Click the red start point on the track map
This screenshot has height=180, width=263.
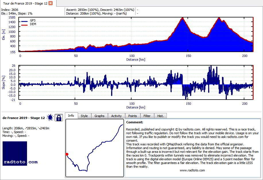pyautogui.click(x=67, y=154)
